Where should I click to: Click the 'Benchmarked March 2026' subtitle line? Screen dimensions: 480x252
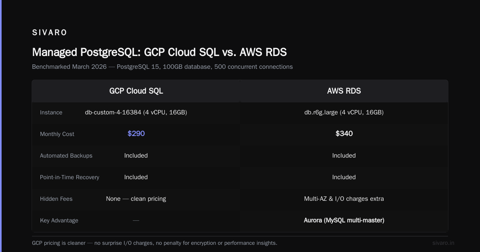(x=162, y=67)
